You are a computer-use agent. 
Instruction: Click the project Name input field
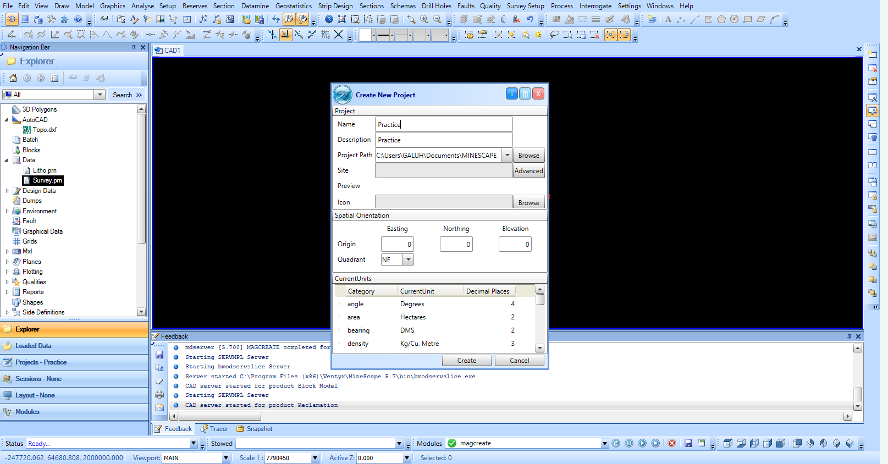click(x=444, y=125)
